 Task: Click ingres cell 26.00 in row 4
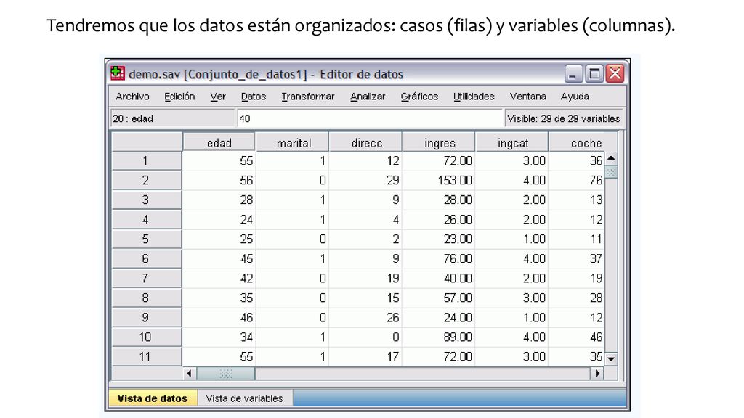[438, 219]
